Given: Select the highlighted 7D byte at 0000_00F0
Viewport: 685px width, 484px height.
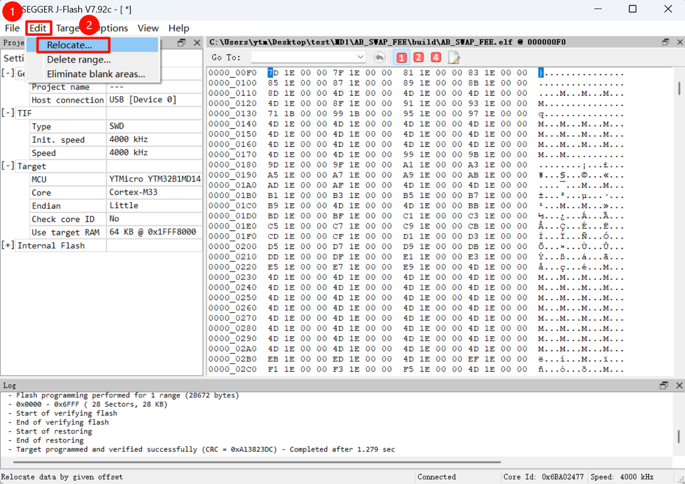Looking at the screenshot, I should pos(273,73).
